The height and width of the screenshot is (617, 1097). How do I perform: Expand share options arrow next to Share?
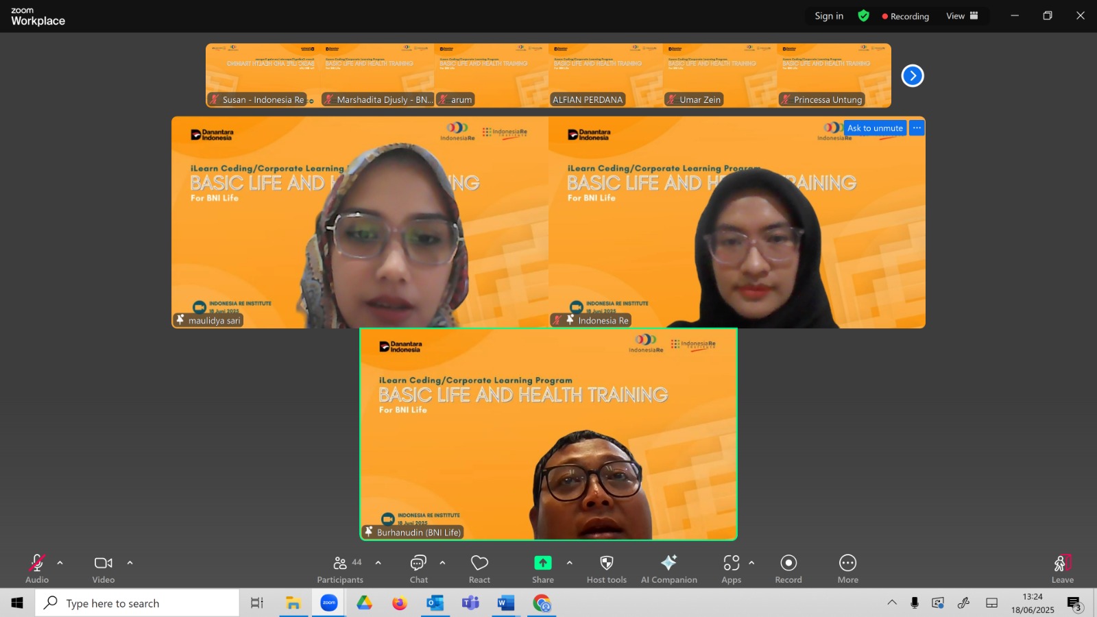pos(569,563)
